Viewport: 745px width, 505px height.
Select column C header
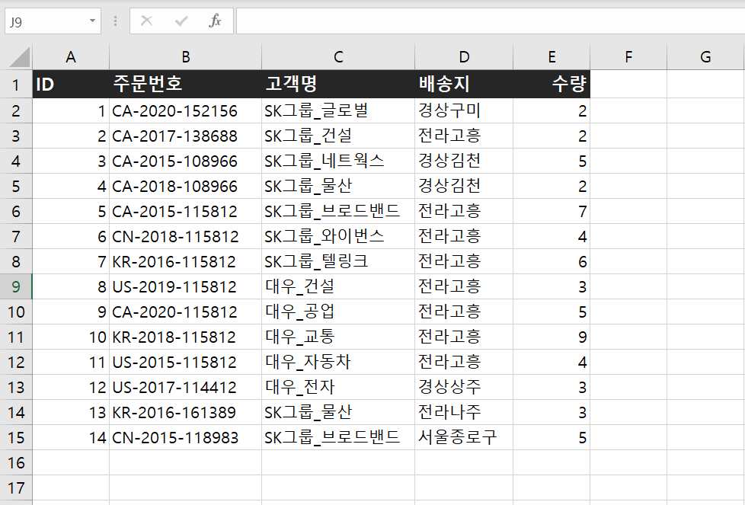pyautogui.click(x=338, y=57)
